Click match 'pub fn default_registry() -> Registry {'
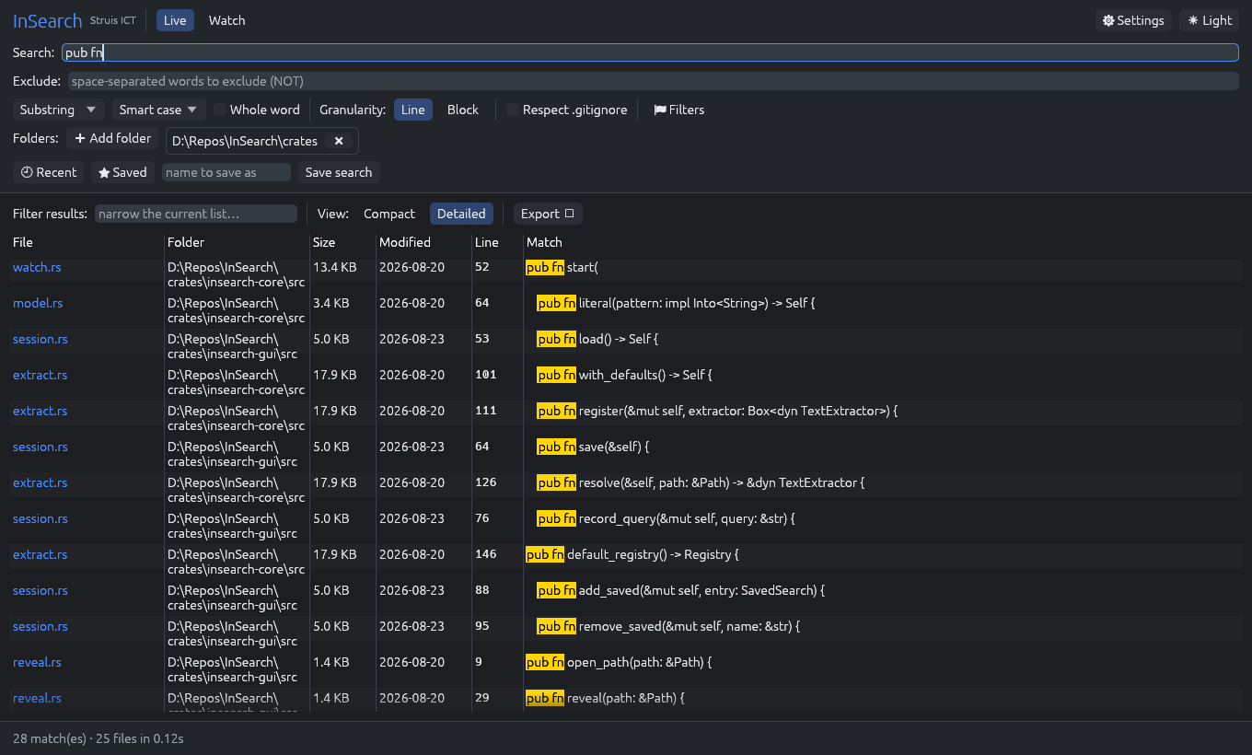Image resolution: width=1252 pixels, height=755 pixels. tap(632, 554)
